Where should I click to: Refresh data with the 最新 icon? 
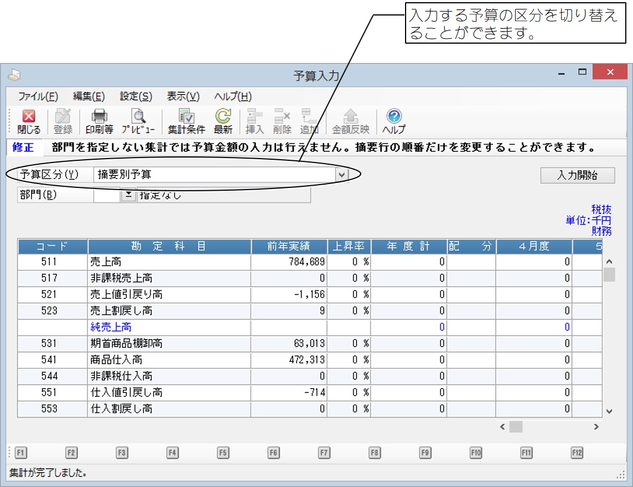223,121
